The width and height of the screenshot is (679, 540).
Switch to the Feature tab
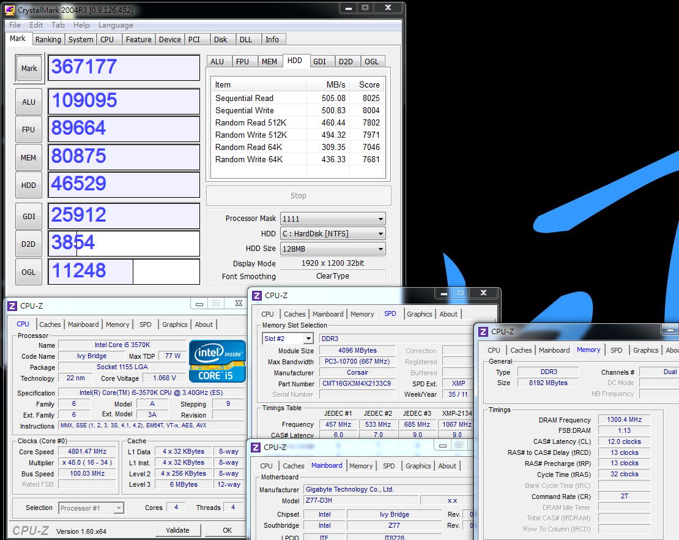tap(139, 39)
